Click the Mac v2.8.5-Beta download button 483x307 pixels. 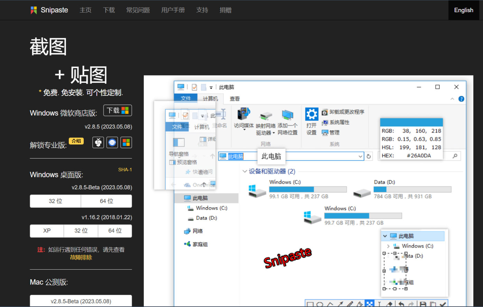pos(81,301)
